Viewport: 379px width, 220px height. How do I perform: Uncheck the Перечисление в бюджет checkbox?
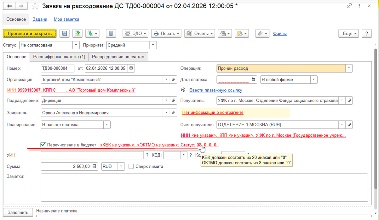tap(43, 145)
